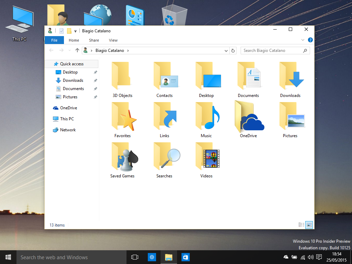Open the Contacts folder
The height and width of the screenshot is (264, 352).
tap(164, 80)
